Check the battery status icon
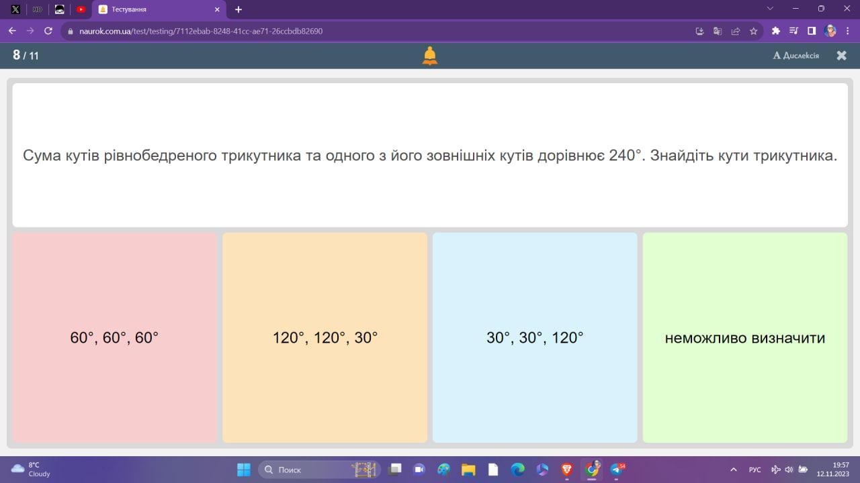This screenshot has height=483, width=860. [802, 470]
